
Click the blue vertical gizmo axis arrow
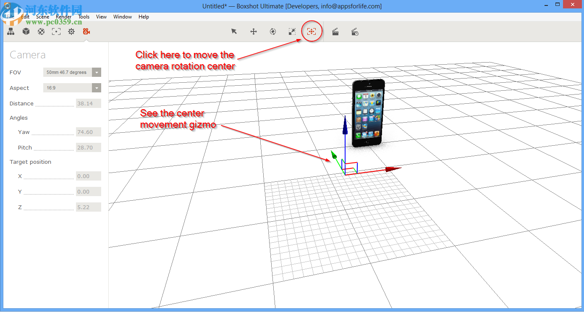(x=345, y=125)
